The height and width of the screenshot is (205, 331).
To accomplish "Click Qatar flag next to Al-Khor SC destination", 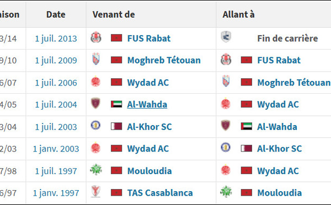I will [x=247, y=148].
